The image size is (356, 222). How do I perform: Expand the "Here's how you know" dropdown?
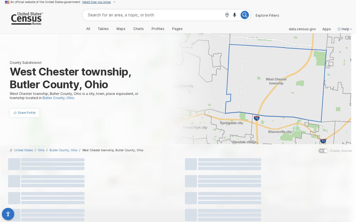click(99, 2)
